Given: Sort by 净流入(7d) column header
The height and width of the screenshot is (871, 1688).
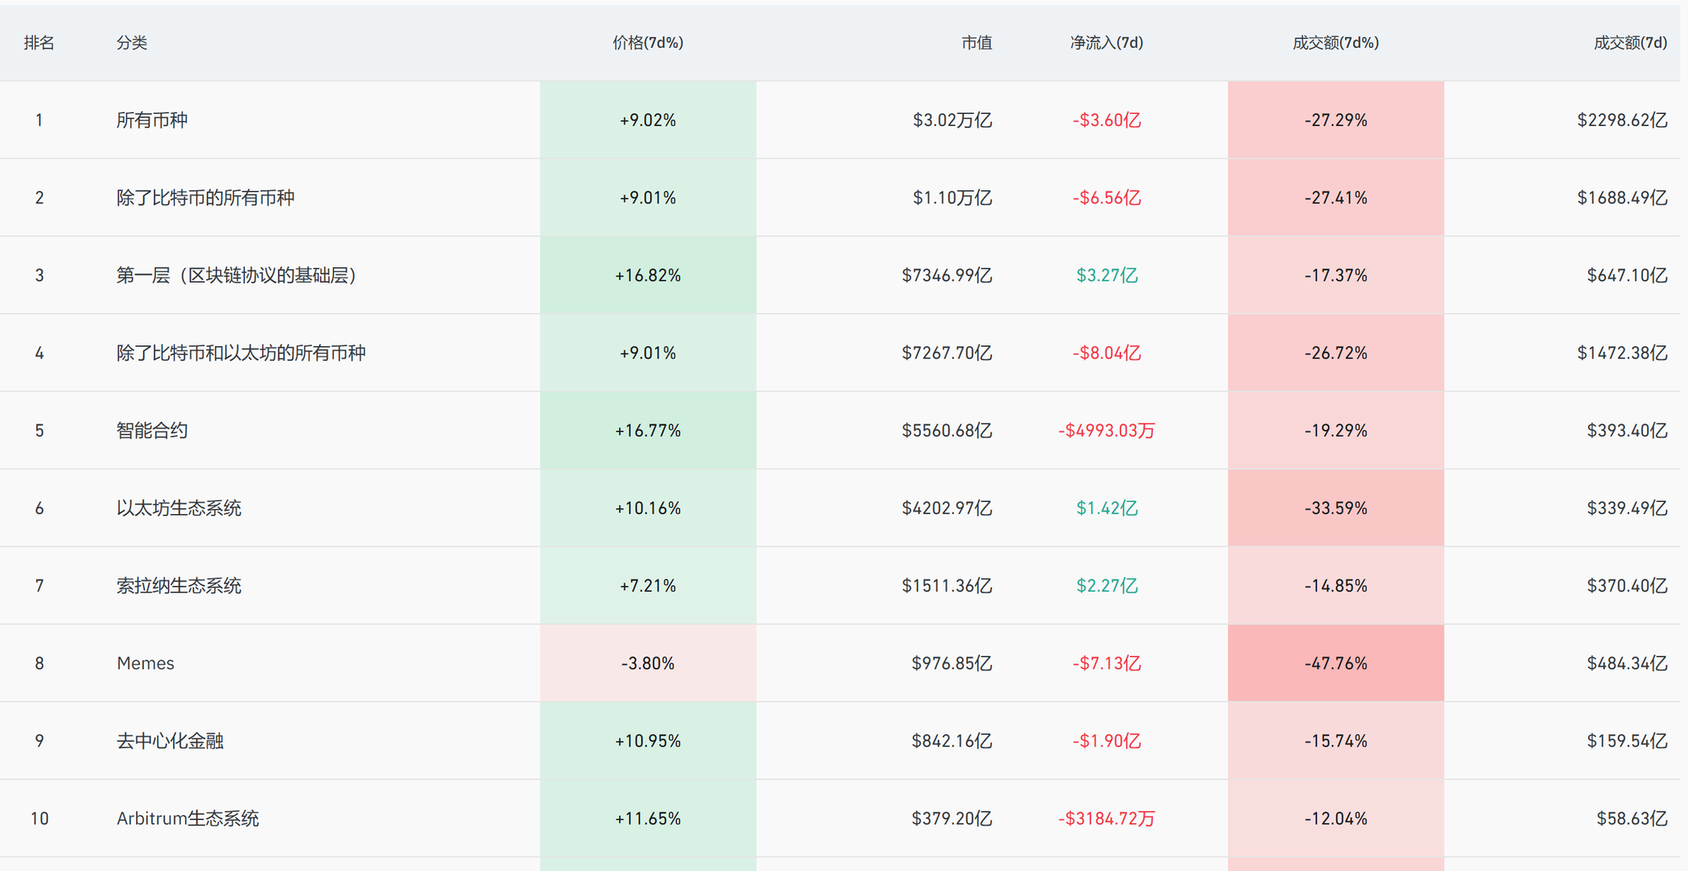Looking at the screenshot, I should pos(1106,43).
